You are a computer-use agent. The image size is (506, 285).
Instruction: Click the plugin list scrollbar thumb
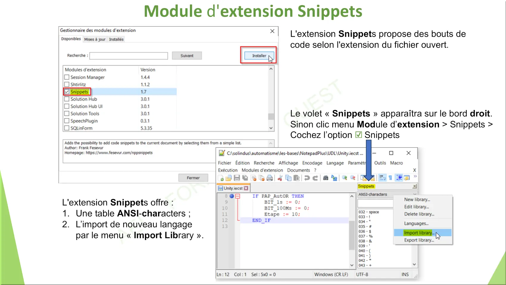(x=271, y=116)
